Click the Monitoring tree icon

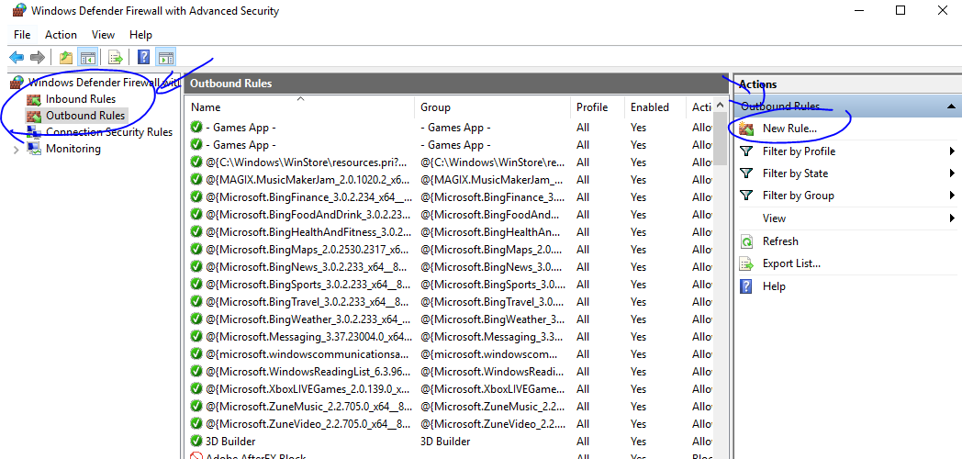(x=34, y=149)
